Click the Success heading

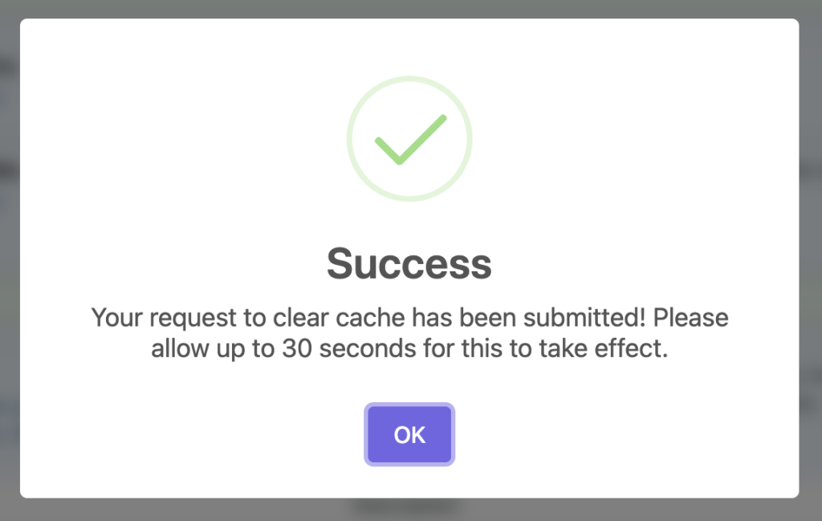pos(409,263)
